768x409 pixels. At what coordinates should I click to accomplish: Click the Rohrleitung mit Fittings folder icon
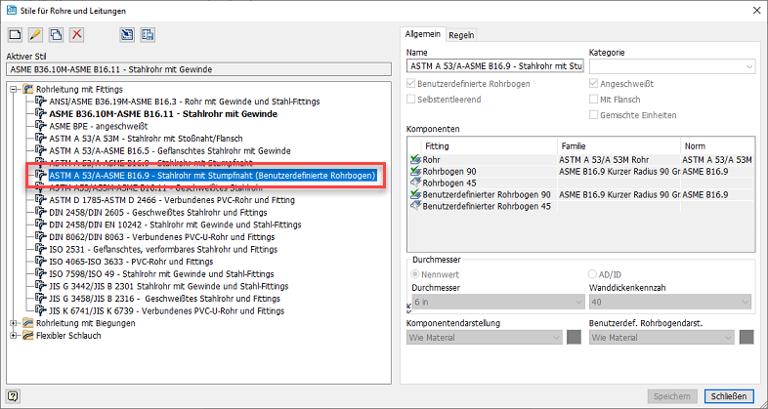[28, 90]
